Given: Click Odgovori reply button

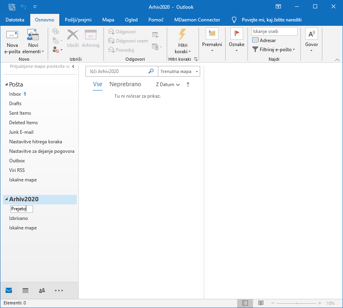Looking at the screenshot, I should tap(122, 32).
